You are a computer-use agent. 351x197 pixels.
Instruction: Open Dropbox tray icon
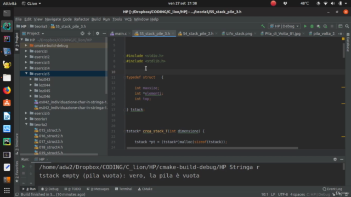coord(285,3)
